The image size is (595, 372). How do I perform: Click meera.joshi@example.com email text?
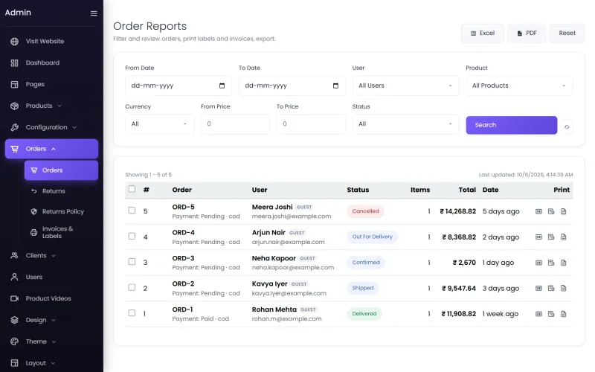(292, 217)
